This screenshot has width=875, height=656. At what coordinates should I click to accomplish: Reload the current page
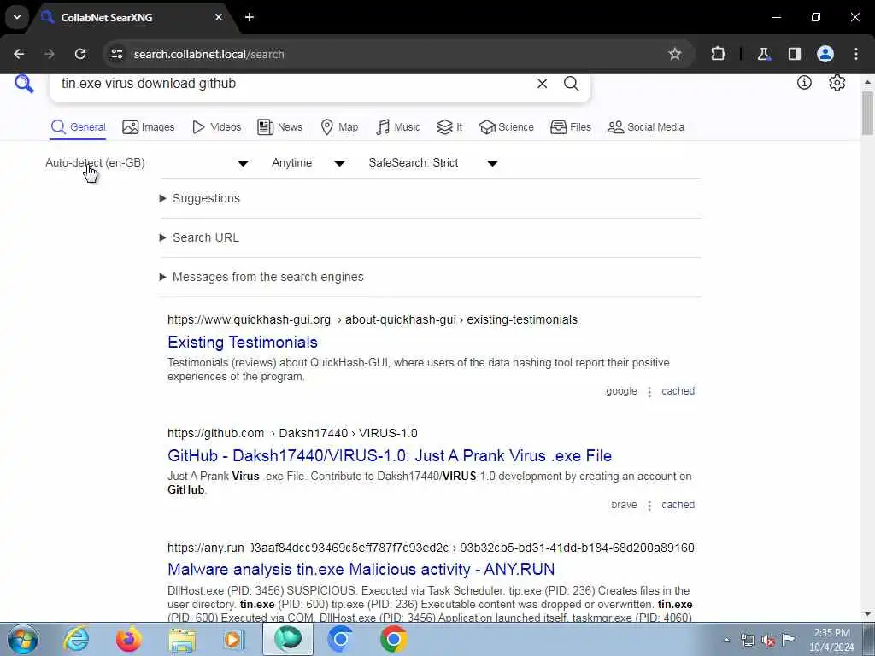pos(80,54)
